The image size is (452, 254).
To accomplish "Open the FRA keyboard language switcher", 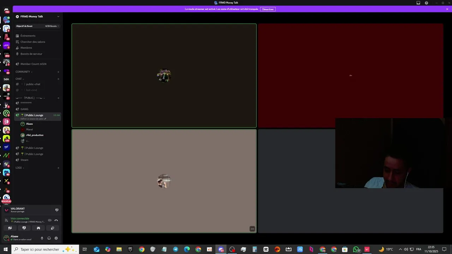I will (419, 249).
